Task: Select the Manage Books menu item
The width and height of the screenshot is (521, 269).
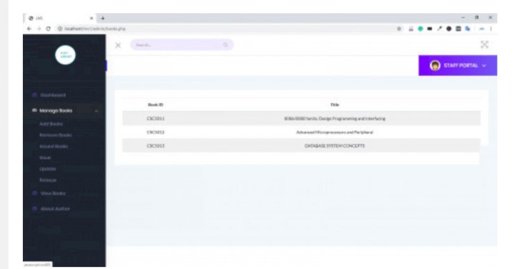Action: tap(56, 111)
